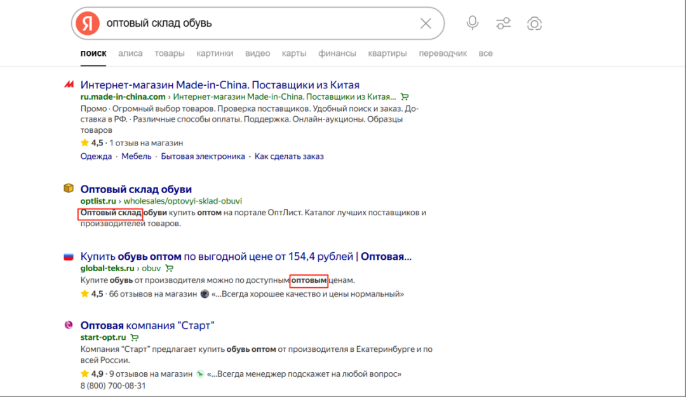The height and width of the screenshot is (397, 686).
Task: Click the cart icon next to start-opt.ru
Action: pos(135,337)
